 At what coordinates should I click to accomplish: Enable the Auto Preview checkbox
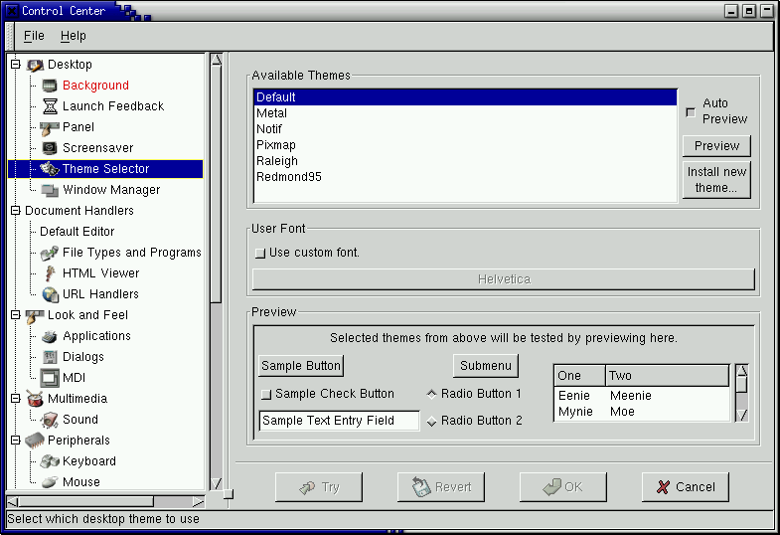[691, 111]
